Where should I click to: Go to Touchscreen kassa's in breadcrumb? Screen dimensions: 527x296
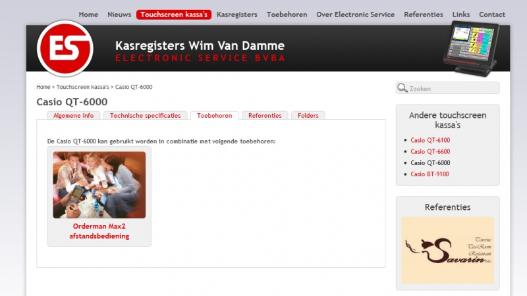click(x=83, y=87)
